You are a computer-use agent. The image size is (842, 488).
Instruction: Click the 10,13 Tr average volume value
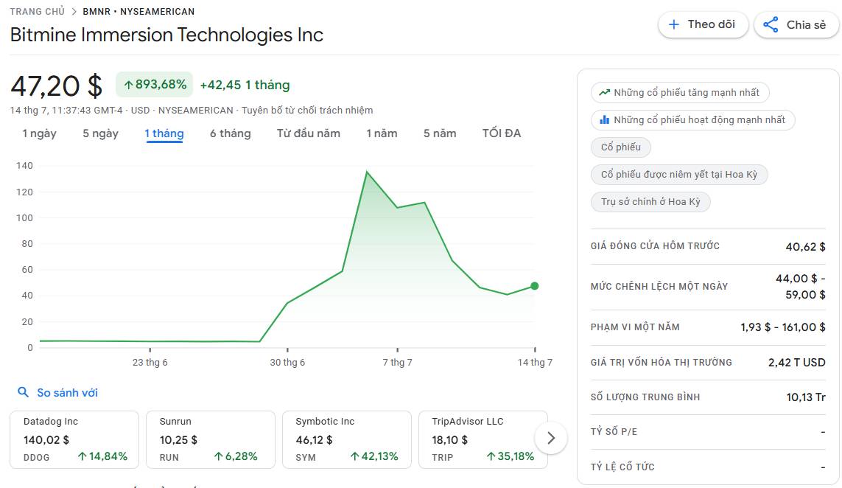pyautogui.click(x=806, y=397)
